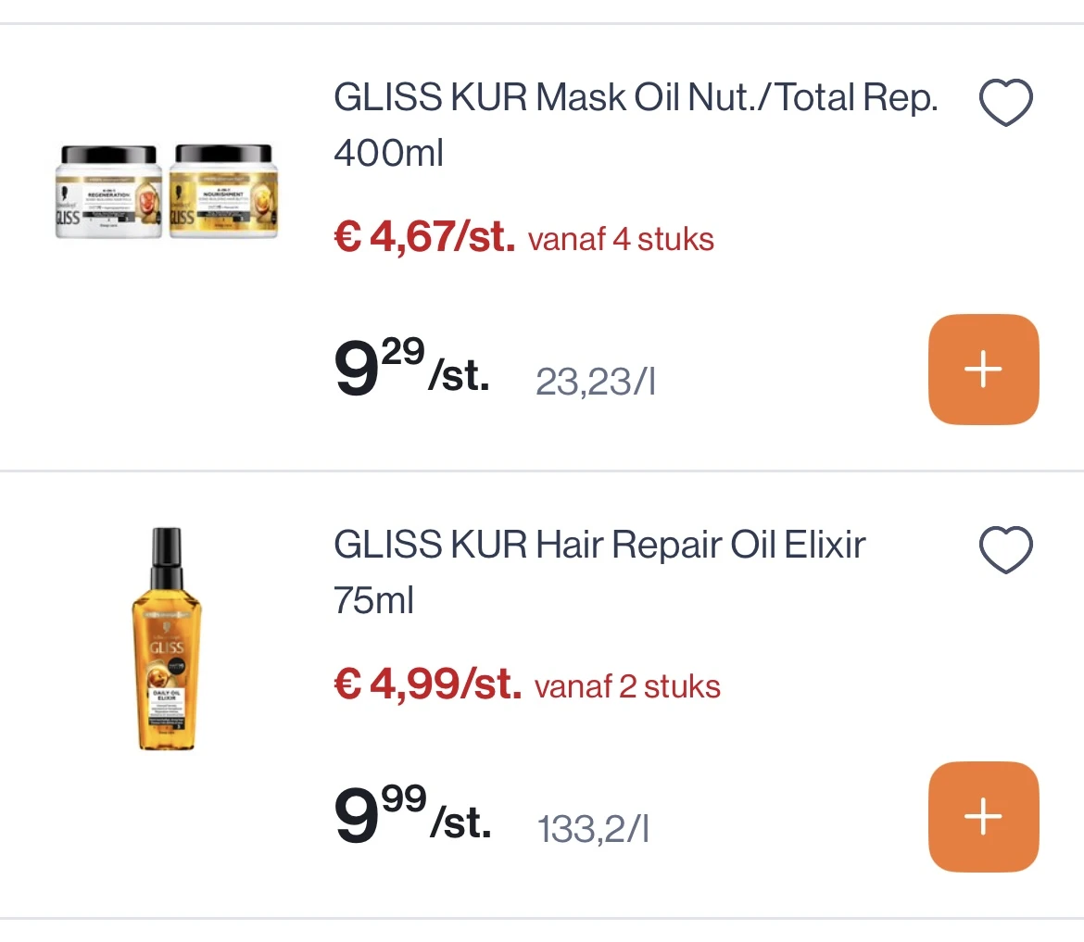The image size is (1084, 942).
Task: Click the Mask Oil product jar image
Action: click(x=167, y=193)
